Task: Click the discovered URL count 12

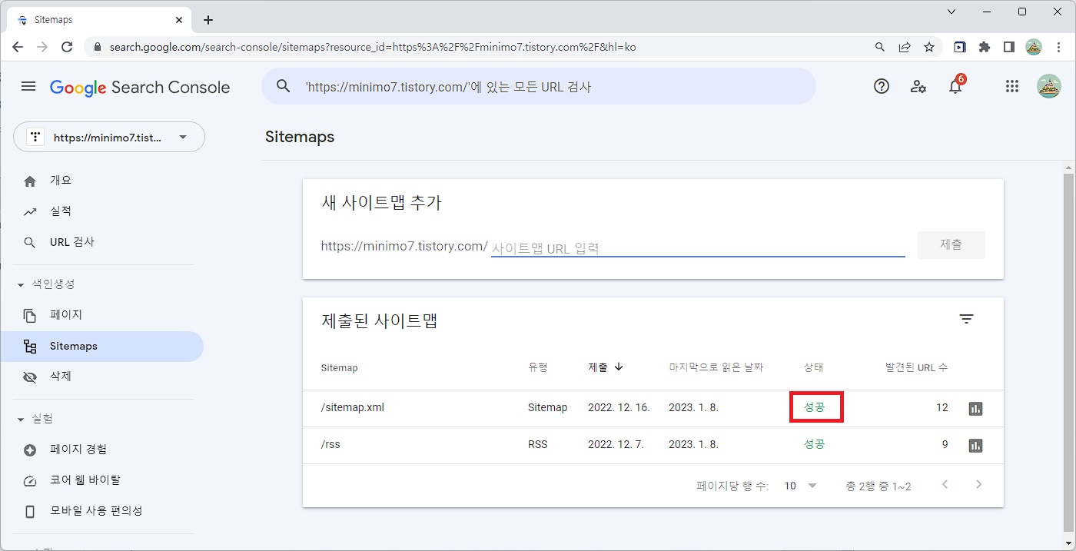Action: [x=942, y=408]
